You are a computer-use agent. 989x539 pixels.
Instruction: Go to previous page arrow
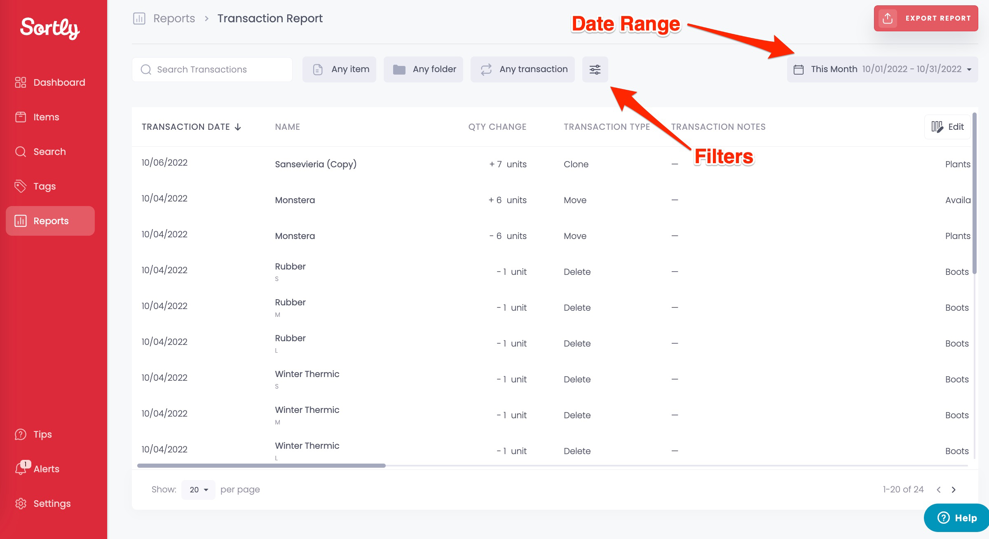938,490
